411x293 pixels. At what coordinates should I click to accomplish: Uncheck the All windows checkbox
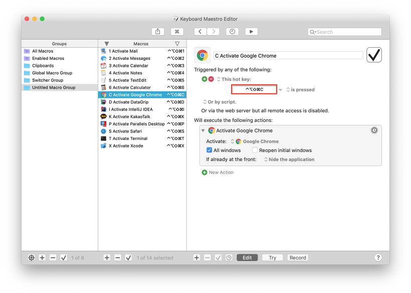pyautogui.click(x=209, y=150)
